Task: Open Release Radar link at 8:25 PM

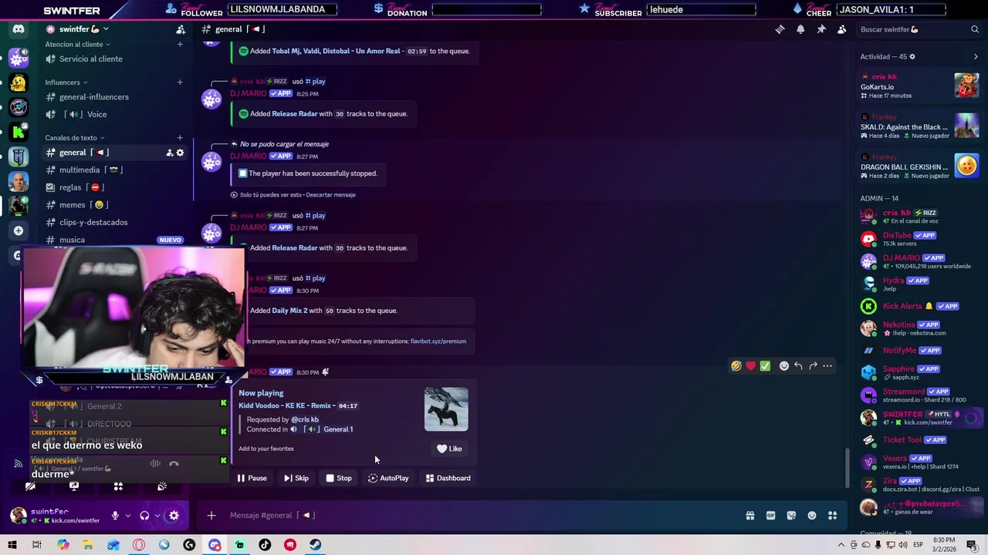Action: pyautogui.click(x=295, y=114)
